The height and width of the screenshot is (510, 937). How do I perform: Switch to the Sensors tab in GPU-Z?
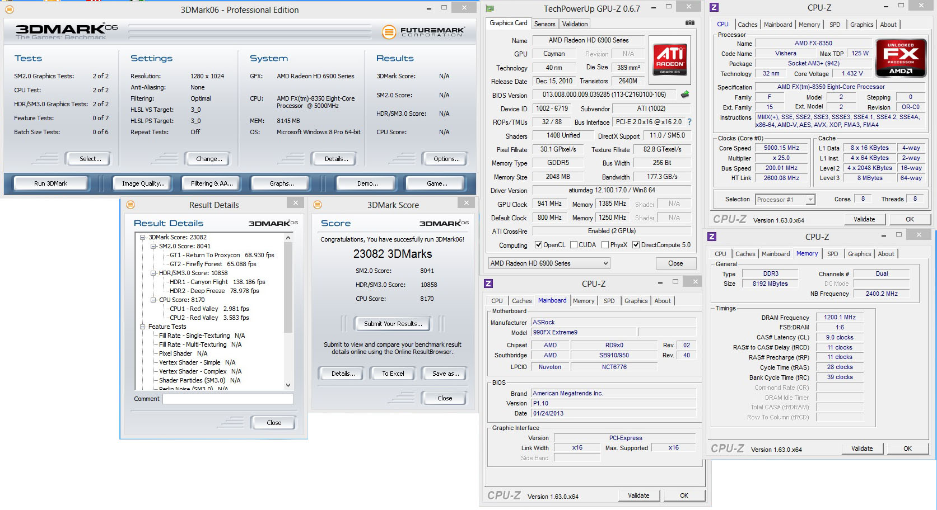click(544, 24)
